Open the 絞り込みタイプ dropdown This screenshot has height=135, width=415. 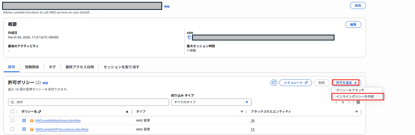(211, 102)
